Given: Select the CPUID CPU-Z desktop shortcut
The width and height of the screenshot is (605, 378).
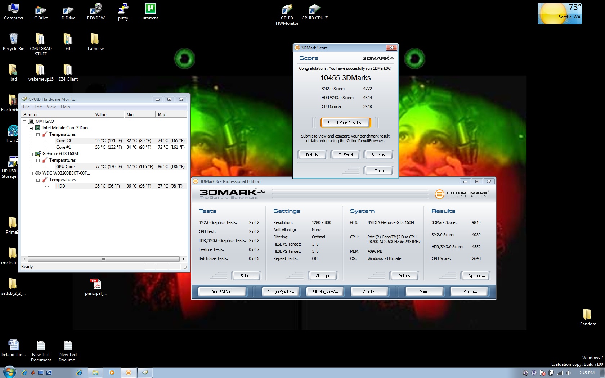Looking at the screenshot, I should click(x=315, y=12).
